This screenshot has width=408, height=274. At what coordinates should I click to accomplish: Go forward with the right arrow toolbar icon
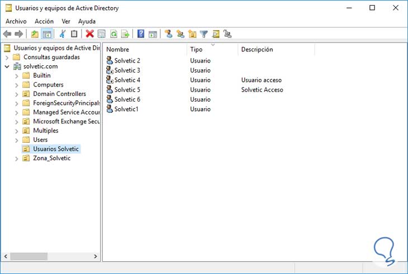point(19,34)
